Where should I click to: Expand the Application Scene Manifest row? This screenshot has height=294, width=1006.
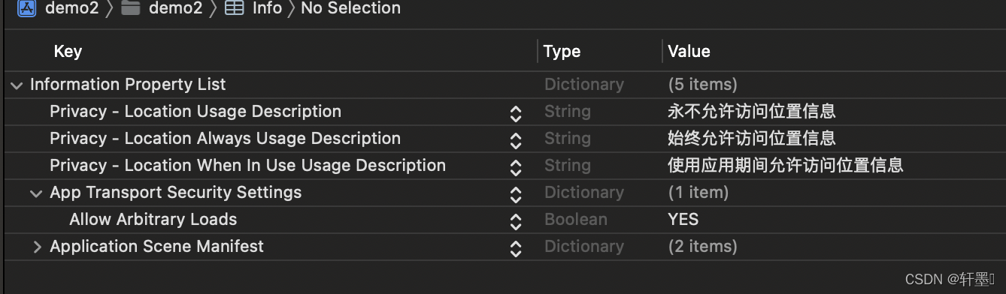pyautogui.click(x=37, y=247)
